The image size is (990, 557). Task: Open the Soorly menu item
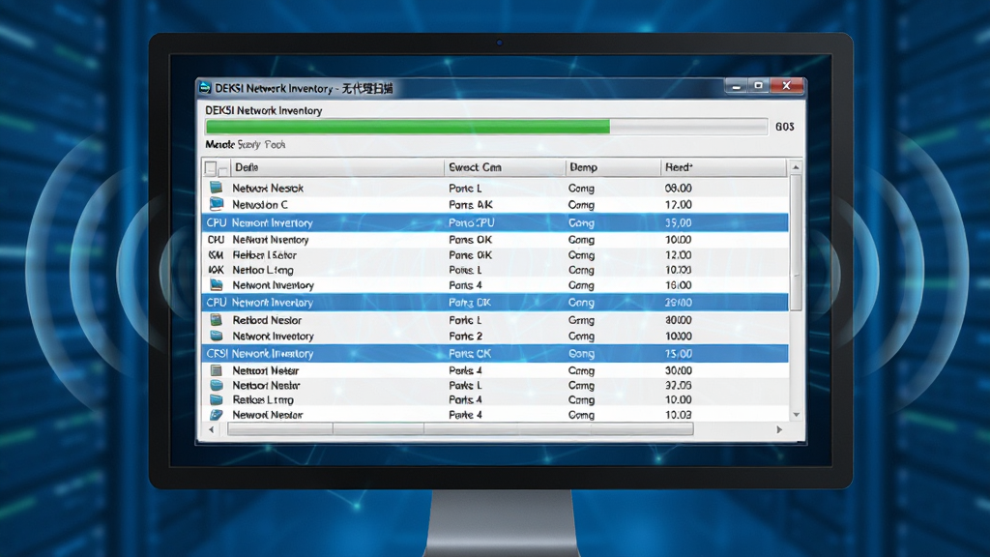tap(248, 145)
